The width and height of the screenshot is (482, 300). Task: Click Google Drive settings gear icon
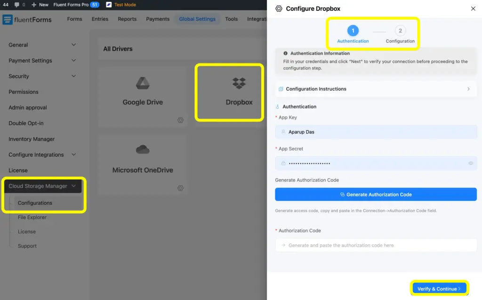[x=180, y=120]
